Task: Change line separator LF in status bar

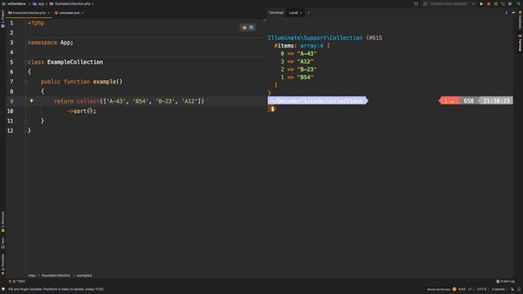Action: [471, 289]
